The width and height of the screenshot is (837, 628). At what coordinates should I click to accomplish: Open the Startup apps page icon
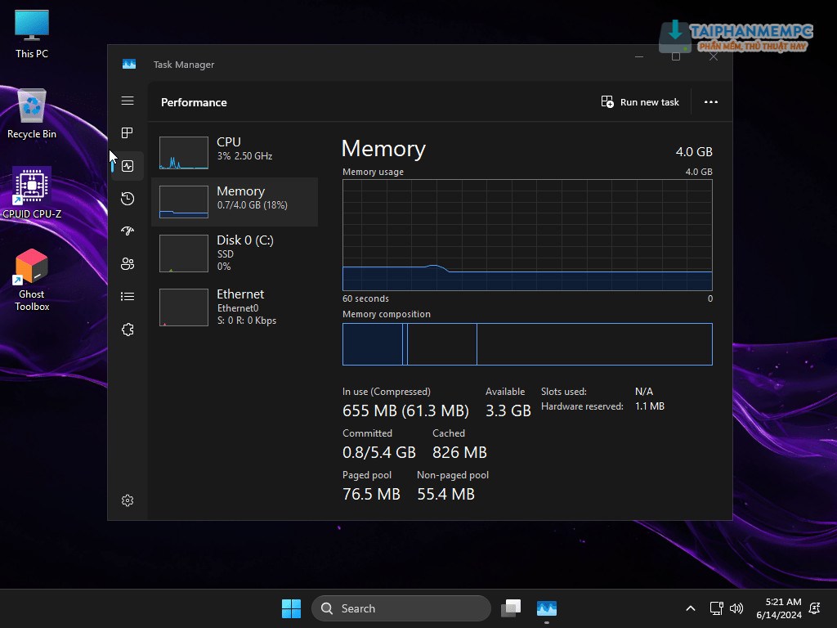pyautogui.click(x=128, y=231)
